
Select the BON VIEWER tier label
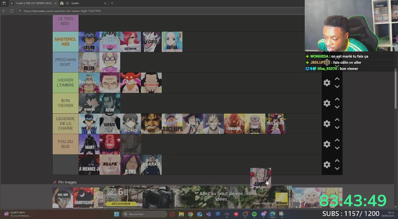[x=65, y=103]
